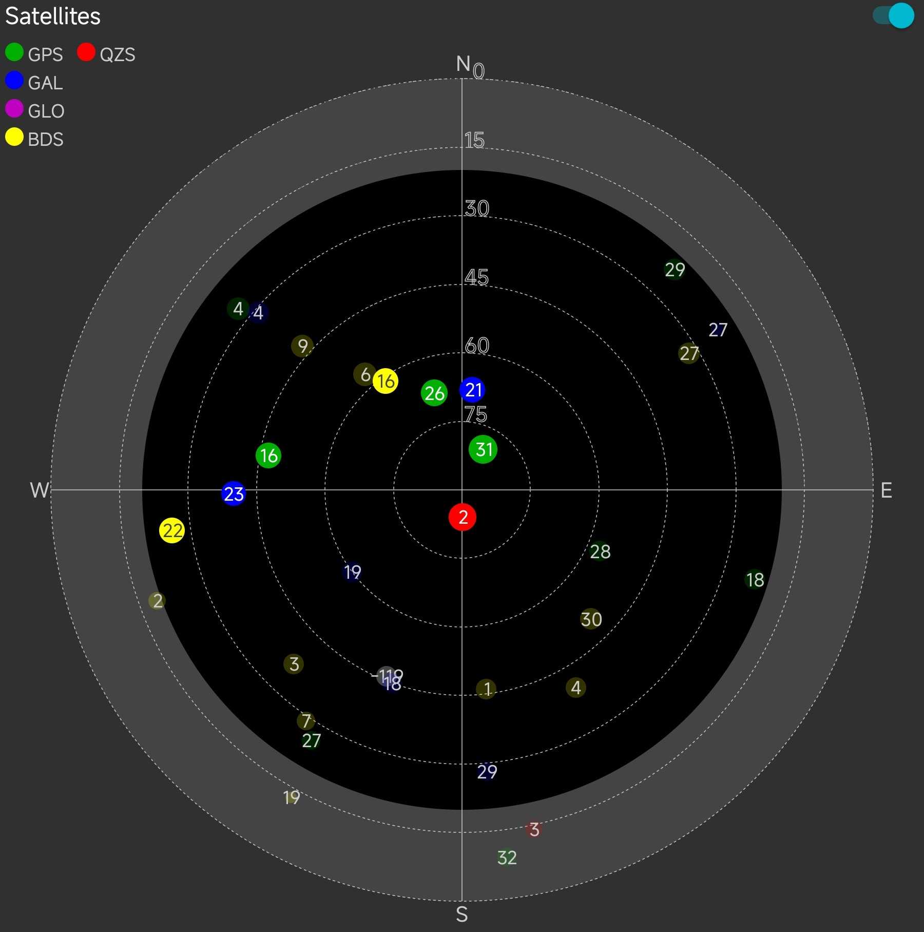Select dim yellow satellite 9
Screen dimensions: 924x932
point(302,346)
